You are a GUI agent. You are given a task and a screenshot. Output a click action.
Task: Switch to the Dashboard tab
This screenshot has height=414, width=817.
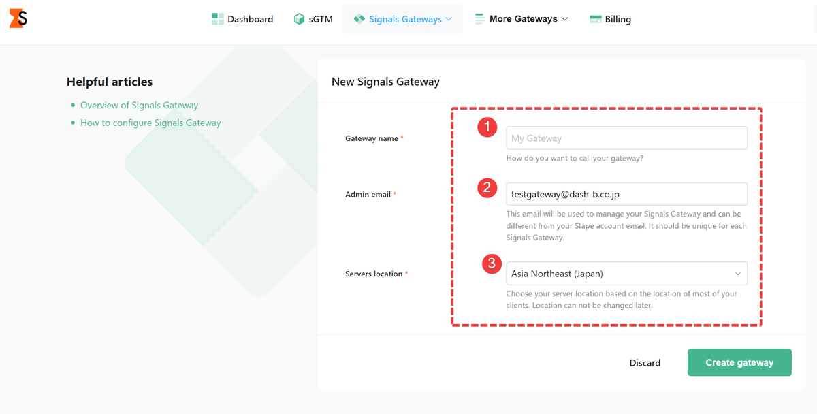249,18
